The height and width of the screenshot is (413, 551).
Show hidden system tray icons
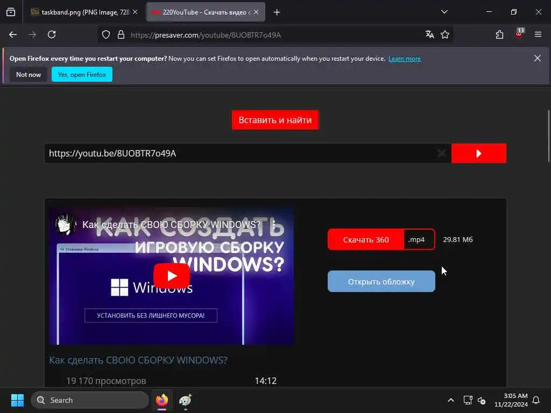tap(451, 400)
